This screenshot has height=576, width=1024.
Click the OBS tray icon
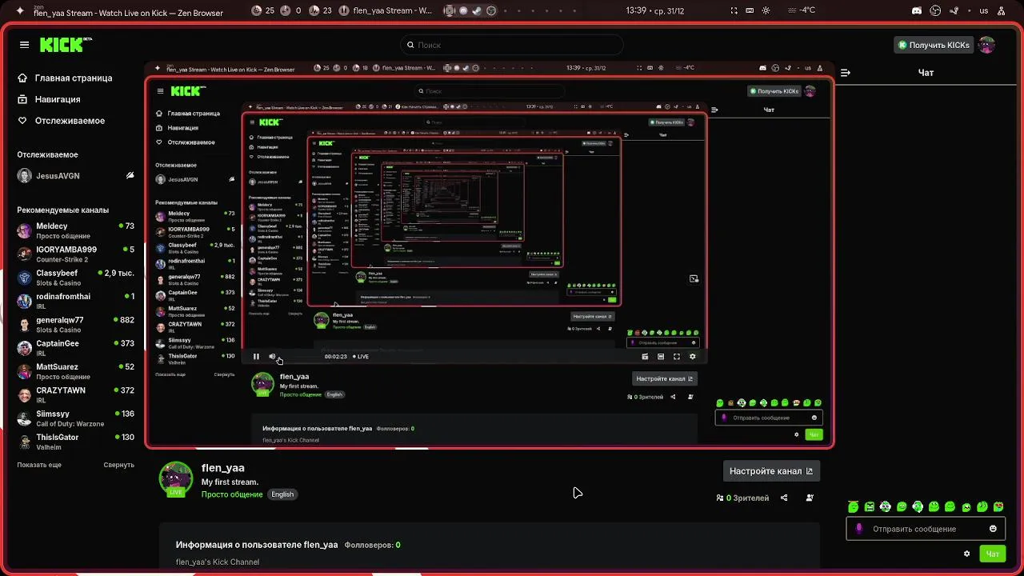(x=935, y=11)
